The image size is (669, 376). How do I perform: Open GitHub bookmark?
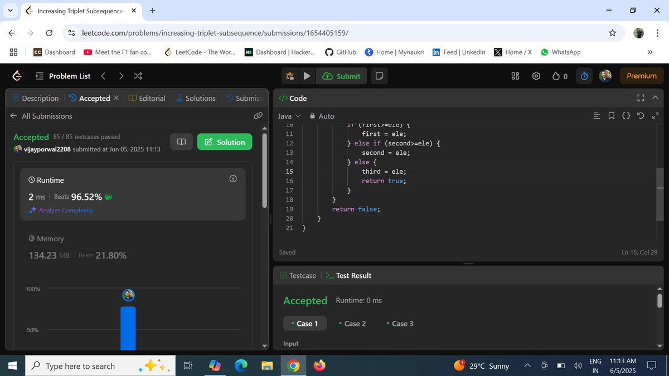click(340, 52)
